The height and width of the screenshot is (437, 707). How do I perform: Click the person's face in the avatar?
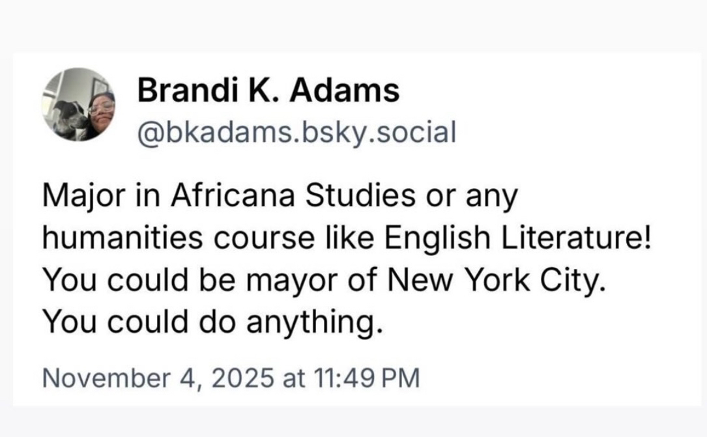101,106
